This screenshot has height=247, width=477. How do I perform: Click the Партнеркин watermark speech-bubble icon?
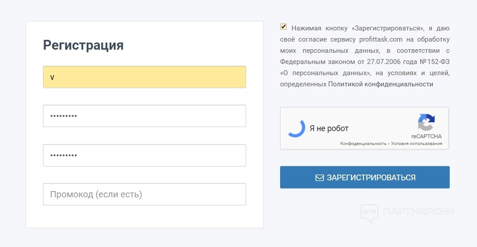369,213
